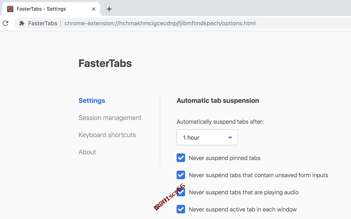The image size is (351, 219).
Task: Select the FasterTabs - Settings browser tab
Action: 51,9
